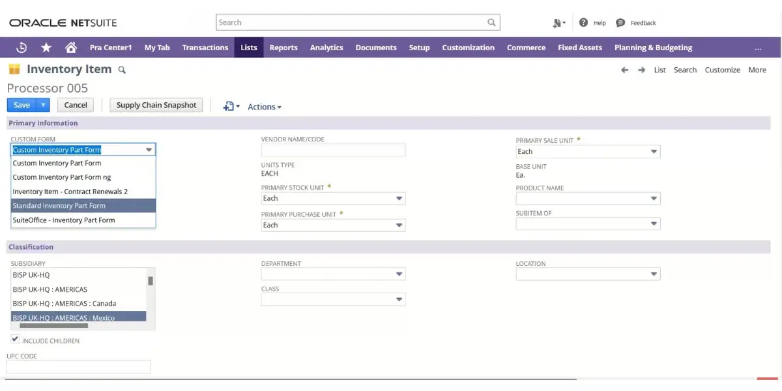Viewport: 782px width, 391px height.
Task: Click the More link
Action: pos(757,70)
